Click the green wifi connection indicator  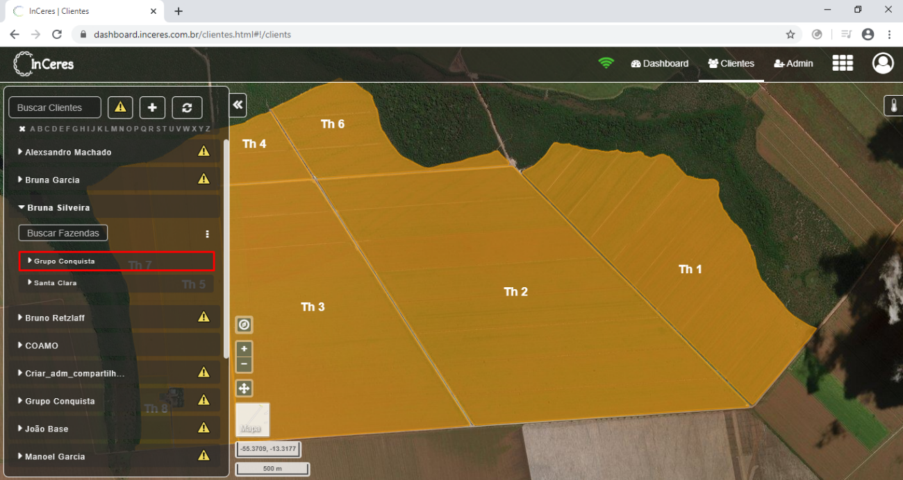(x=606, y=63)
